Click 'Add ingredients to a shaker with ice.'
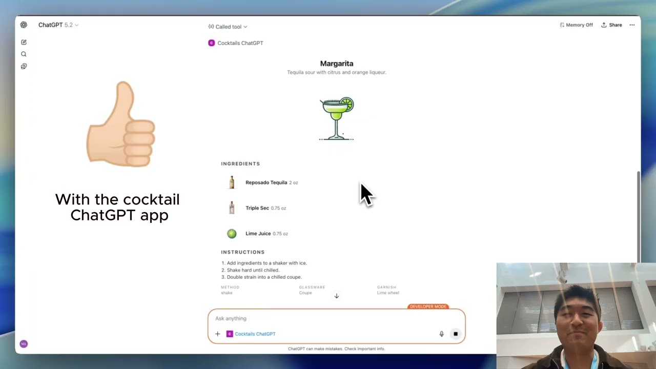The height and width of the screenshot is (369, 656). [266, 263]
